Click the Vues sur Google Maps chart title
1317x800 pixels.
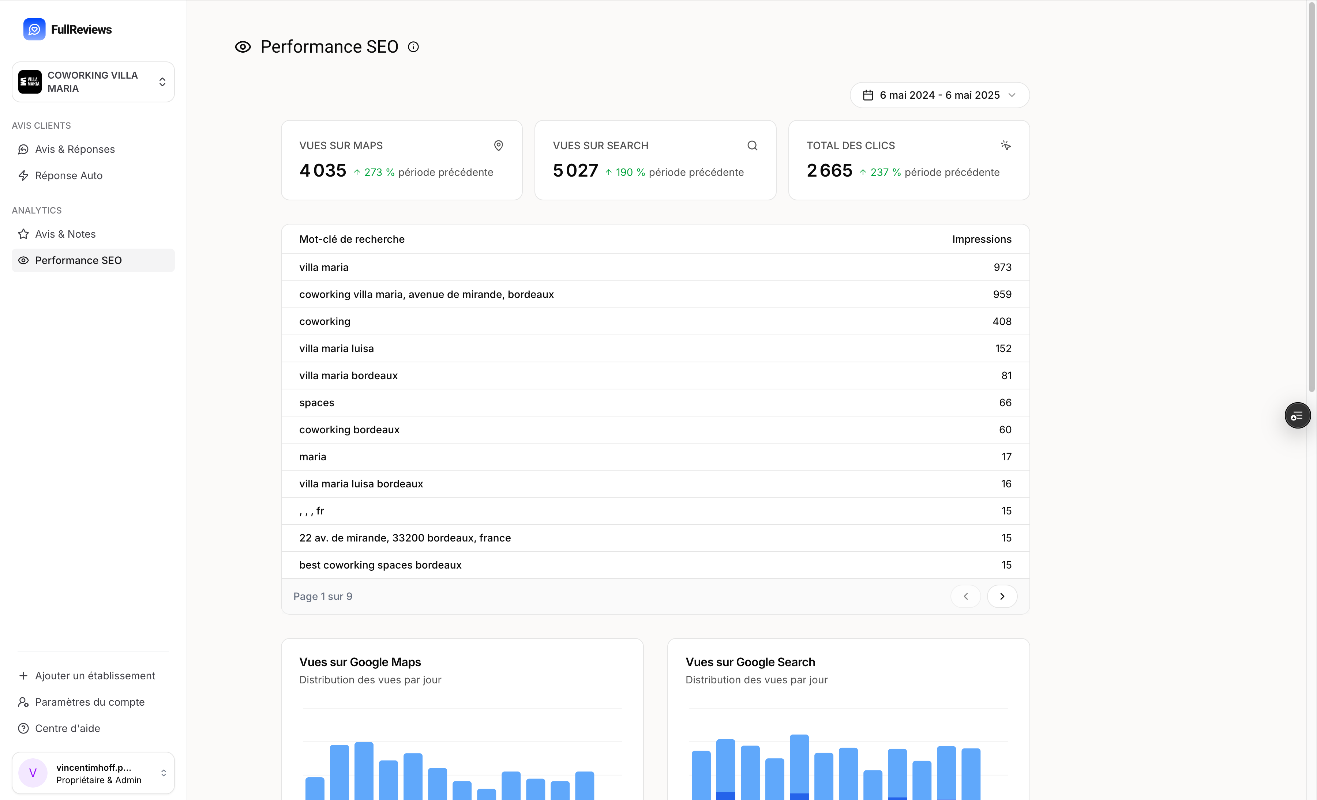point(360,662)
